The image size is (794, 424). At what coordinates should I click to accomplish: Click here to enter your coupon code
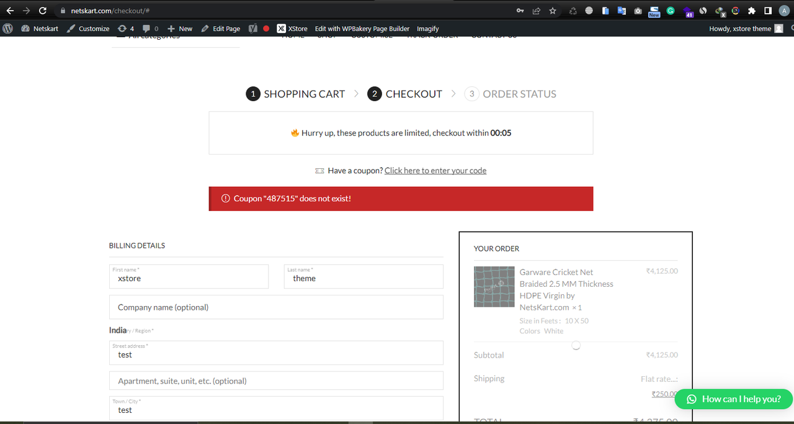[435, 170]
